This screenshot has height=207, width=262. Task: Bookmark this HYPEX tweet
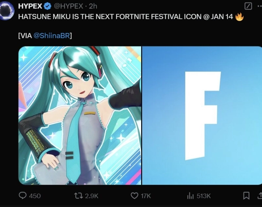point(246,196)
